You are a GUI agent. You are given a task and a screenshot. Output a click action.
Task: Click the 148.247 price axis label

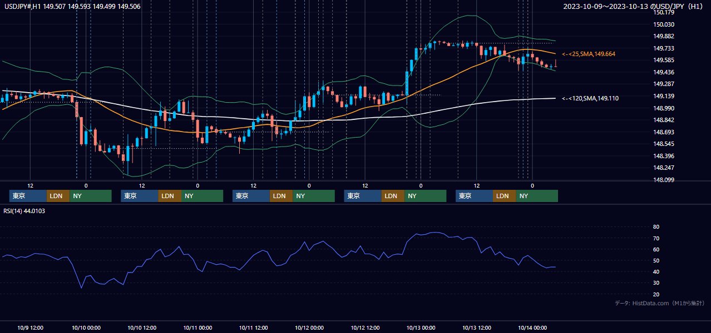(664, 168)
